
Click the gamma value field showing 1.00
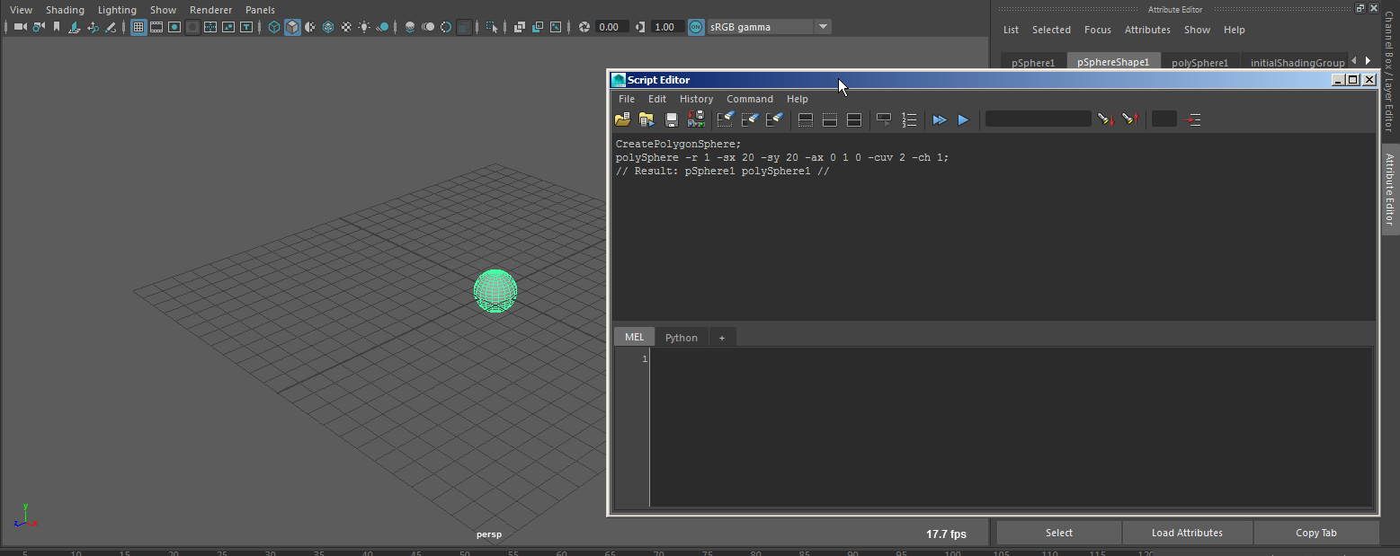point(664,27)
